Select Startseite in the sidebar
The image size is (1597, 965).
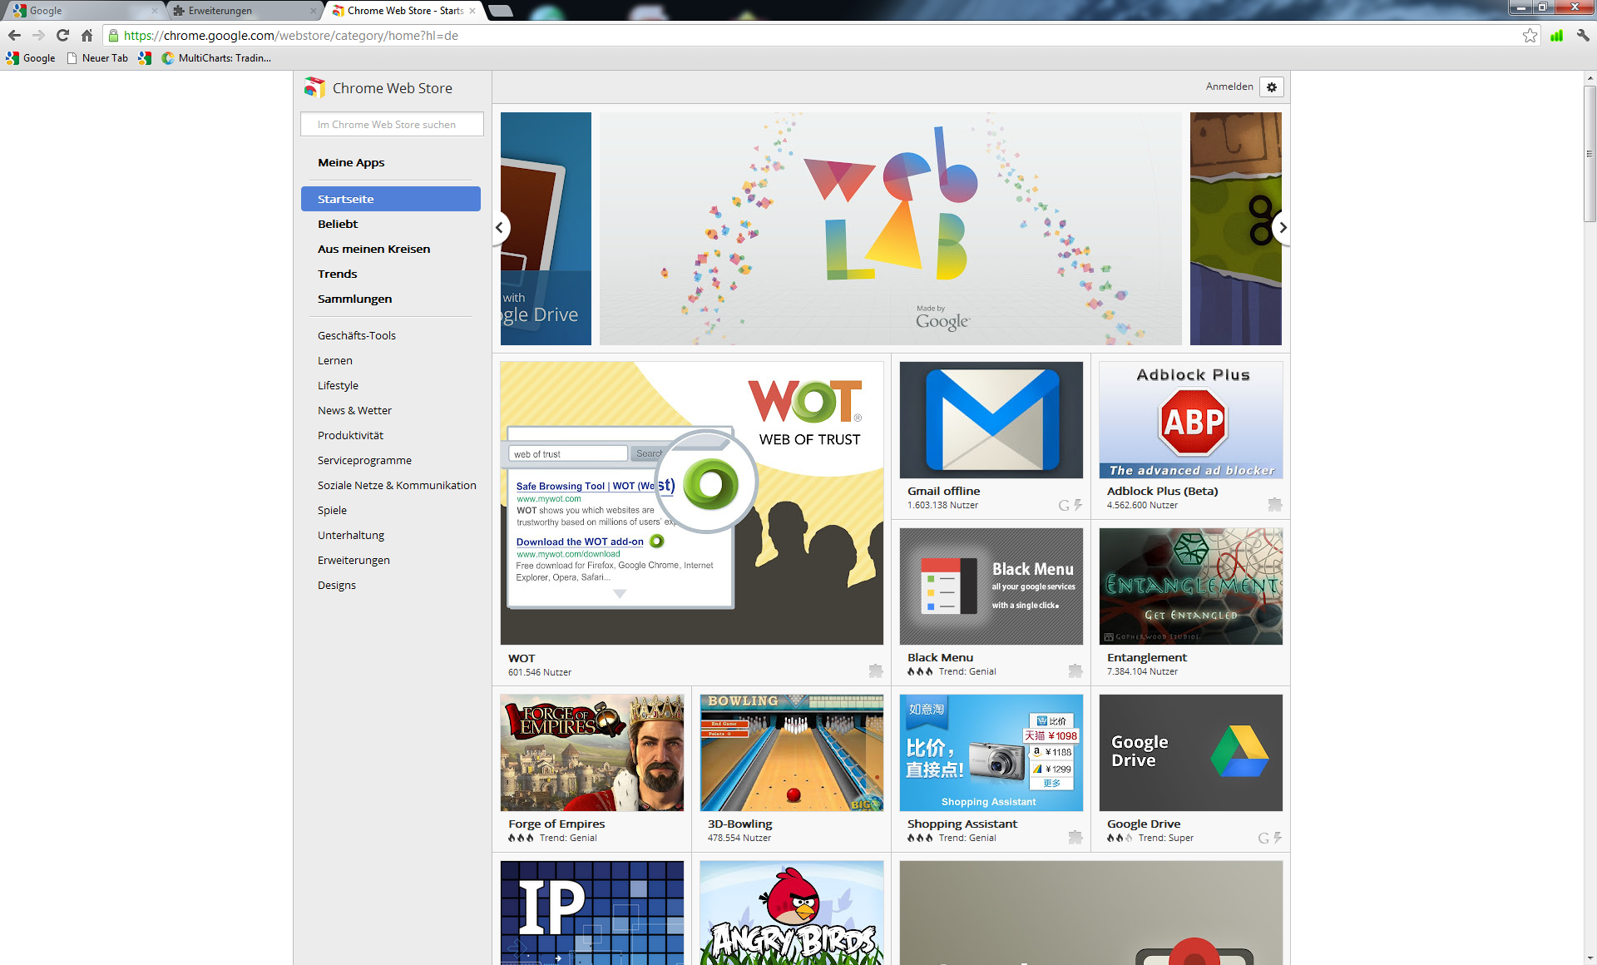click(391, 199)
